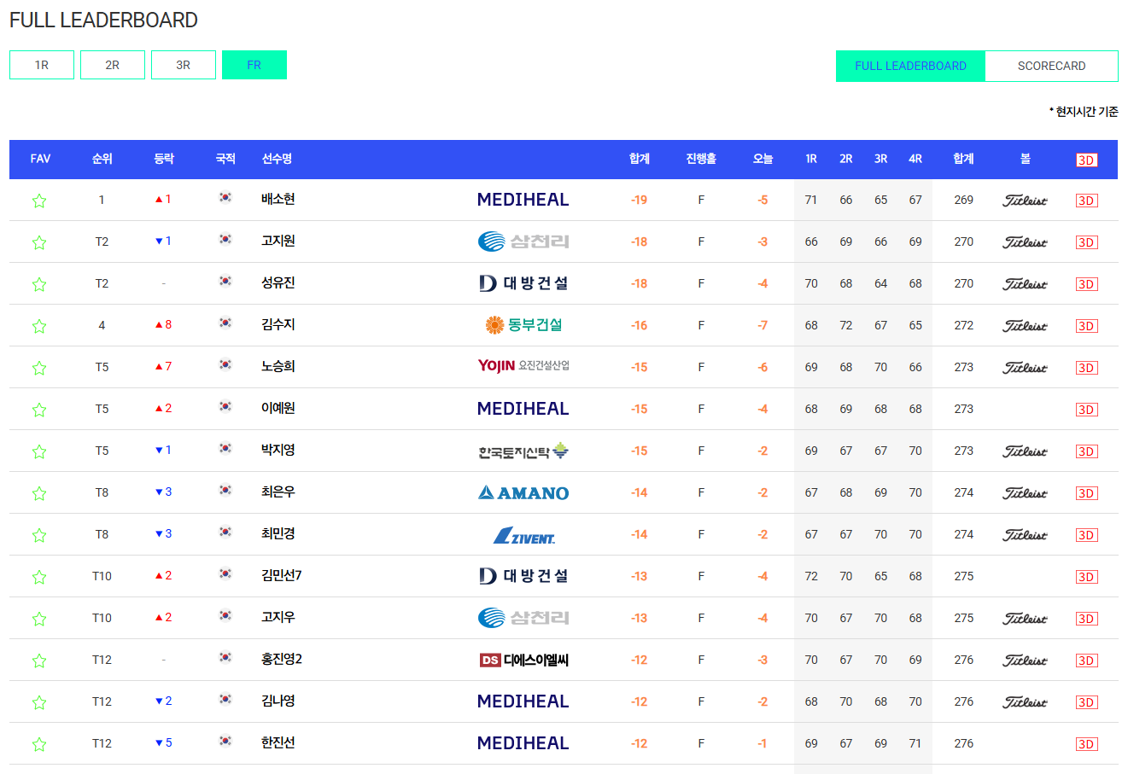The width and height of the screenshot is (1128, 774).
Task: Open player 배소현 profile
Action: point(278,199)
